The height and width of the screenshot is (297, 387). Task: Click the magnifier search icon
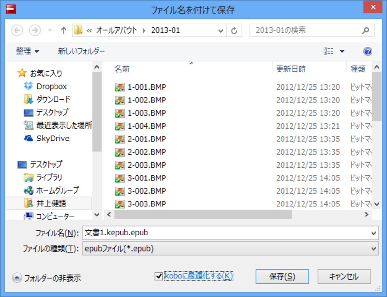[365, 31]
